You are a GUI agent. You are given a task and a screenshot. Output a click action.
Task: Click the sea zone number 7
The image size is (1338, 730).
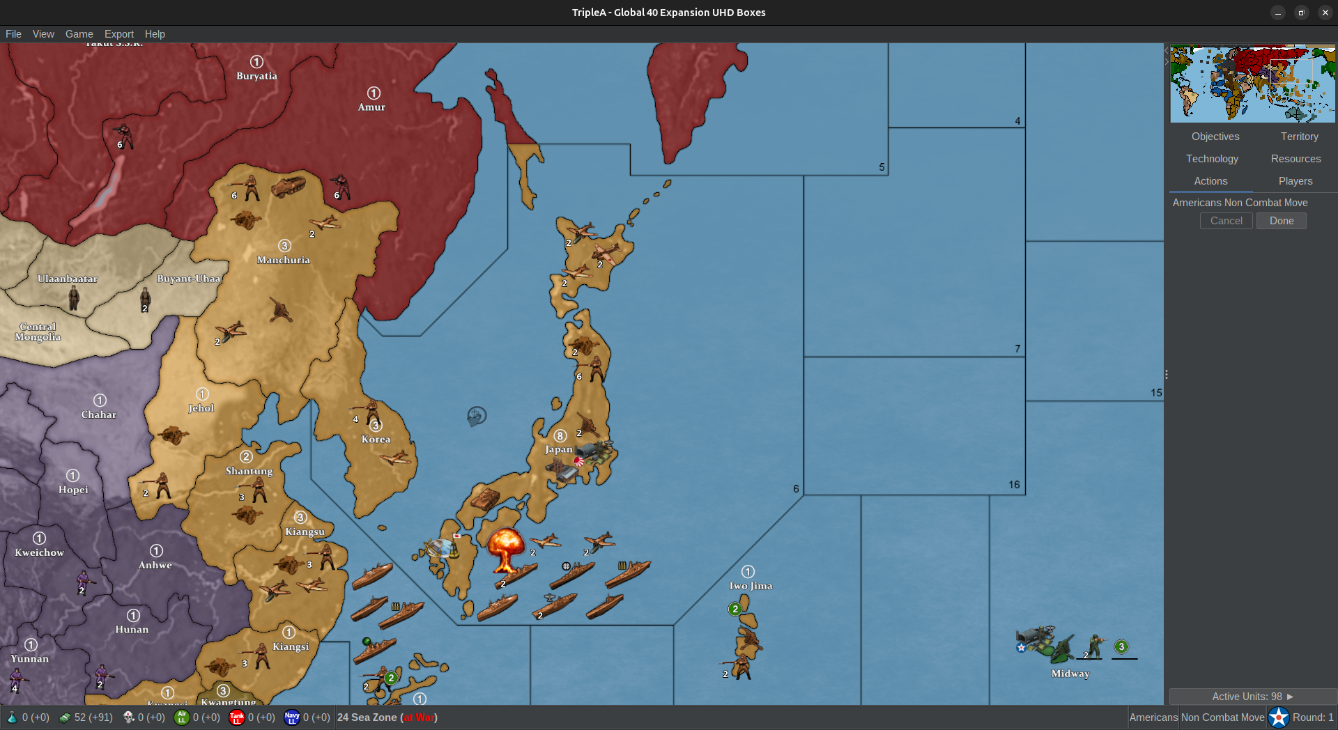(x=1017, y=348)
